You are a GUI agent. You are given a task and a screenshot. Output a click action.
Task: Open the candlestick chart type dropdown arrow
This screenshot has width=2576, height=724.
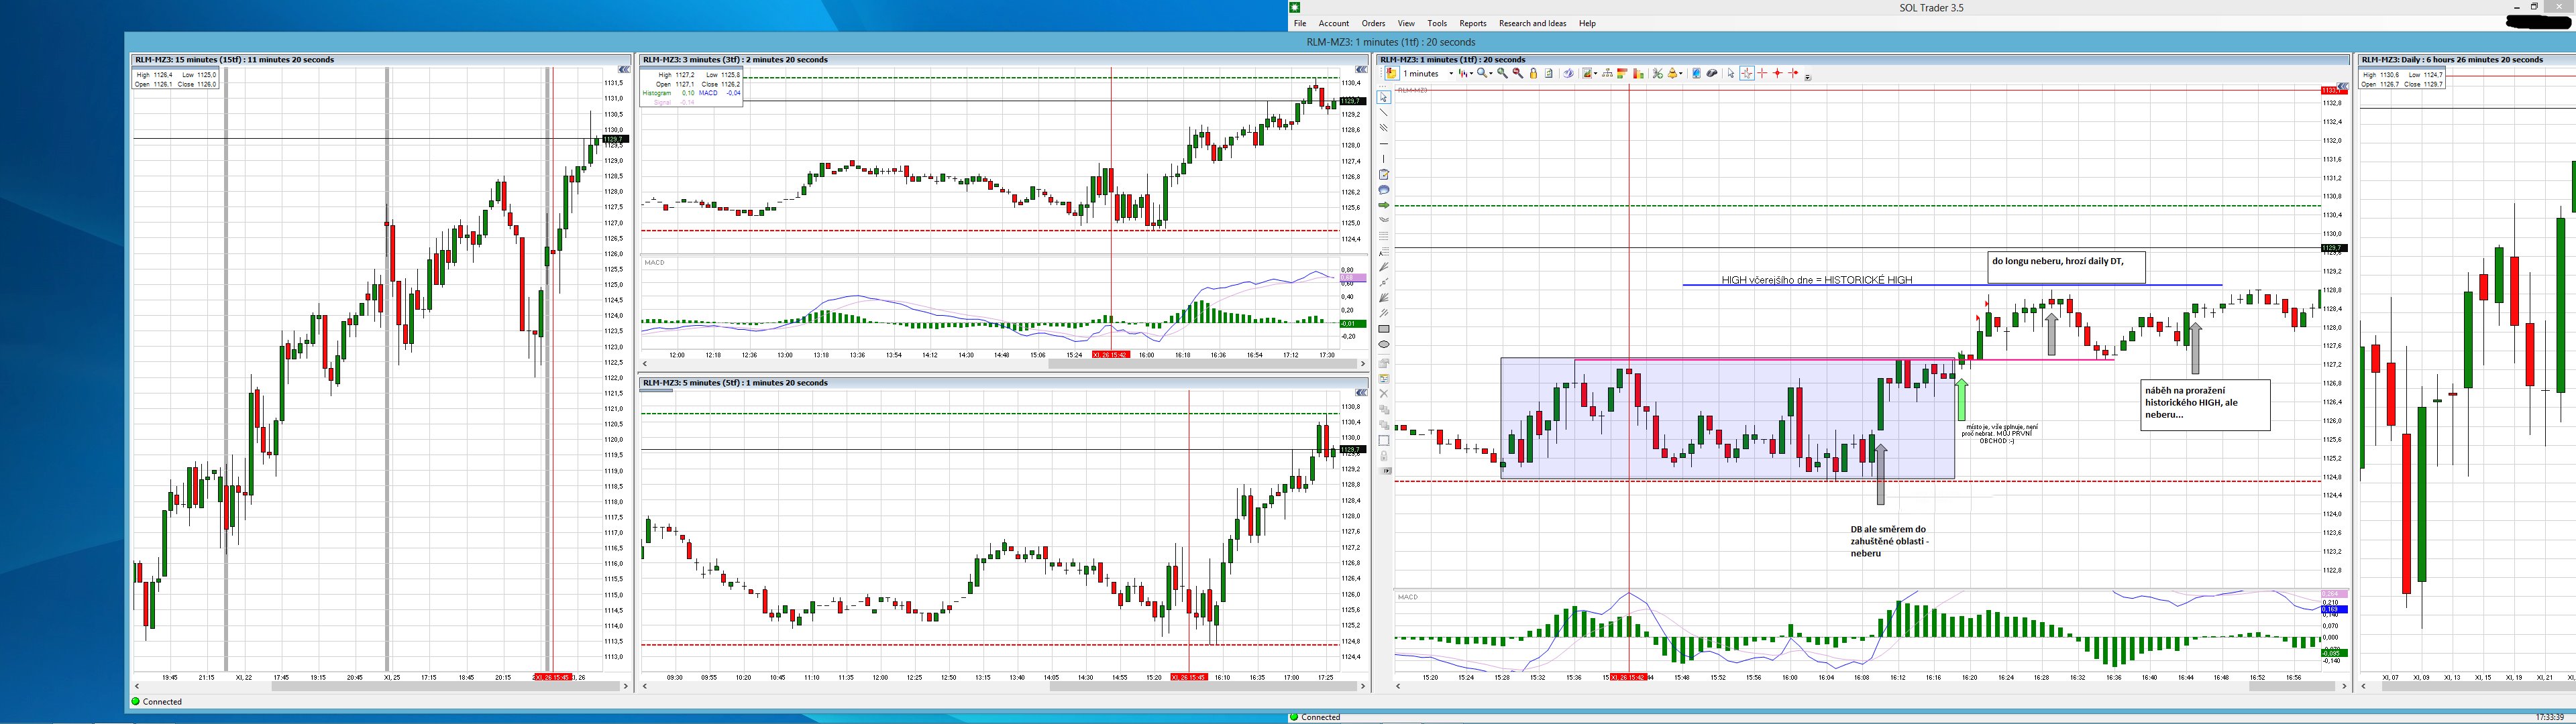[1472, 73]
